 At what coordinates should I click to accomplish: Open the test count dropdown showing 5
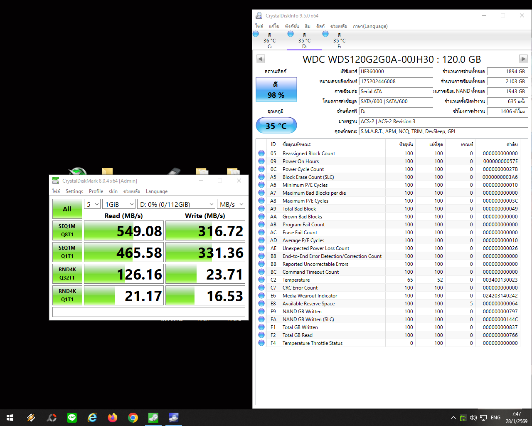coord(92,204)
